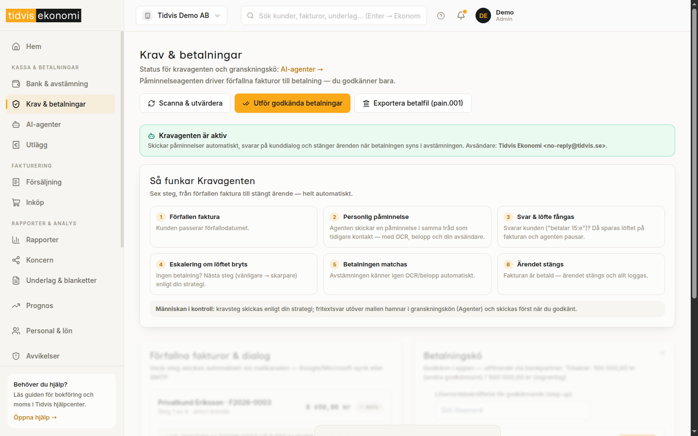
Task: Click the Försäljning document icon
Action: click(x=16, y=182)
